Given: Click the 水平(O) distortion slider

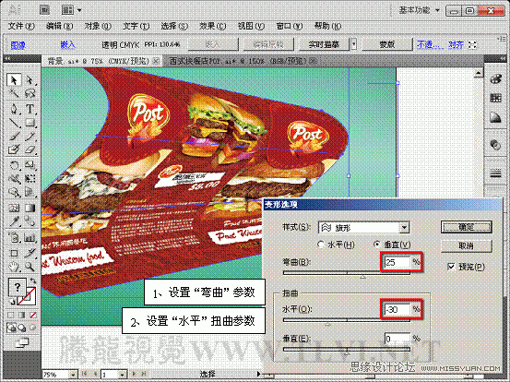Looking at the screenshot, I should [x=347, y=321].
